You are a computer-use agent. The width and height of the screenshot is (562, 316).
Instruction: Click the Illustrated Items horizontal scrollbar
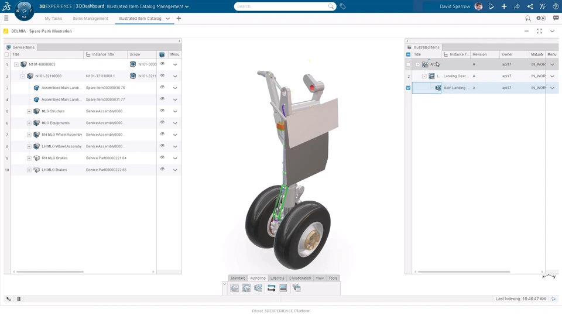click(464, 272)
